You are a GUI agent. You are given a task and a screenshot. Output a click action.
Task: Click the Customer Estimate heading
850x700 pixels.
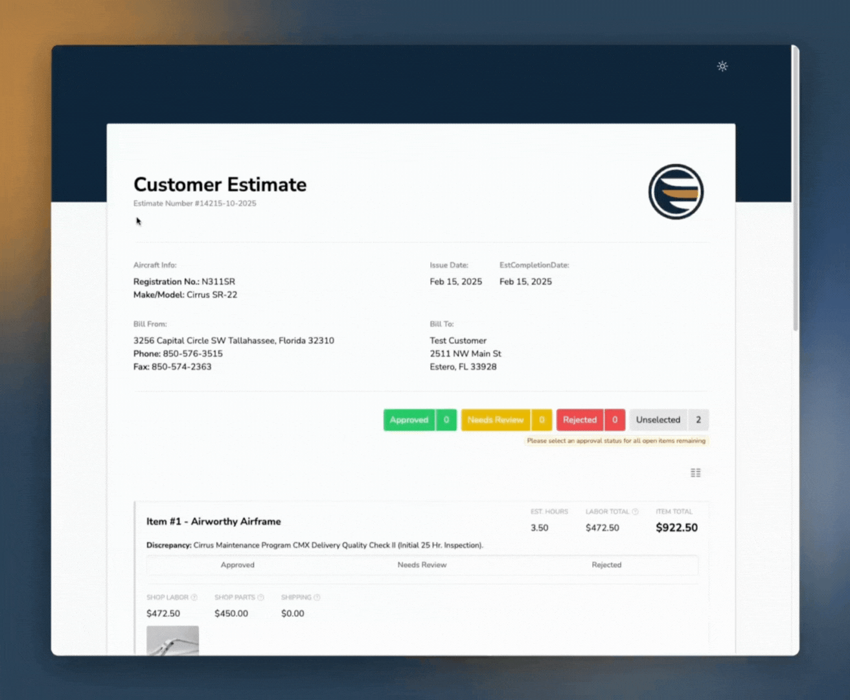point(220,185)
